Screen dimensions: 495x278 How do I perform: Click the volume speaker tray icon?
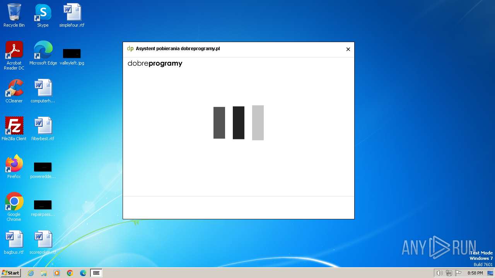439,273
